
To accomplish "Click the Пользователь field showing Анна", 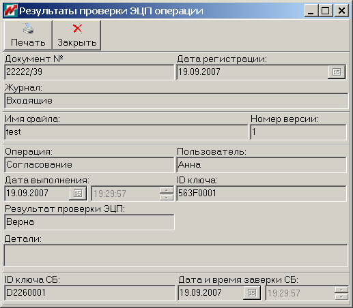I will (x=262, y=165).
